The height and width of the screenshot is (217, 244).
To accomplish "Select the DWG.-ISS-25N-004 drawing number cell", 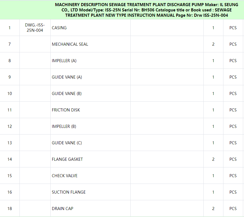I will [35, 28].
